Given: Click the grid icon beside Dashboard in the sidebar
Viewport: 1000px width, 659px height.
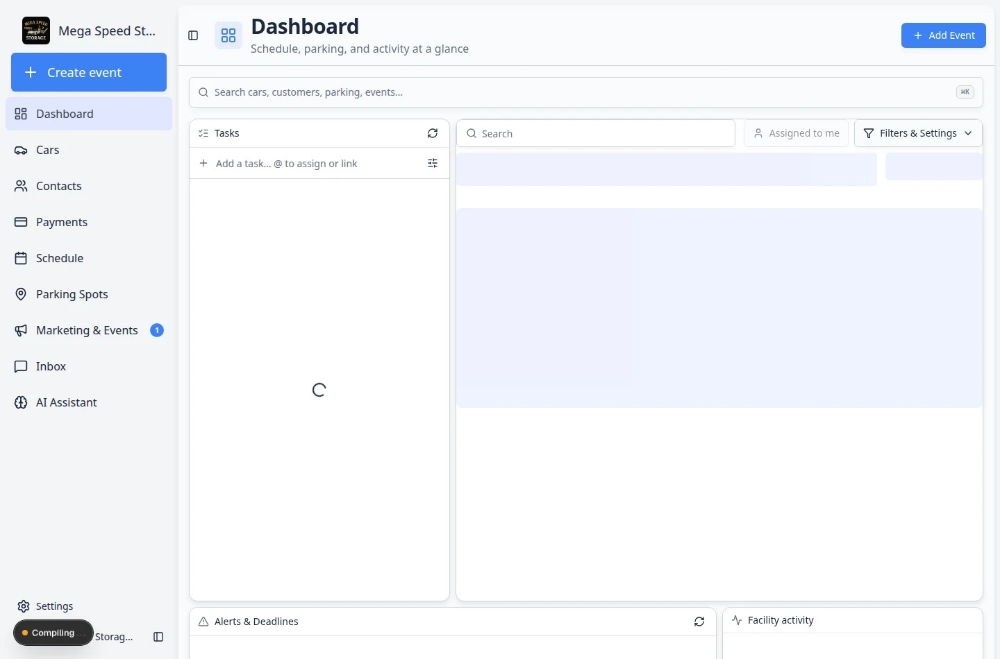Looking at the screenshot, I should [21, 114].
